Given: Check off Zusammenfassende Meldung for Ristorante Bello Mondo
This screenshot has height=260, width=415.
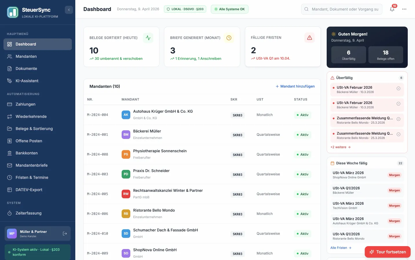Looking at the screenshot, I should (398, 119).
